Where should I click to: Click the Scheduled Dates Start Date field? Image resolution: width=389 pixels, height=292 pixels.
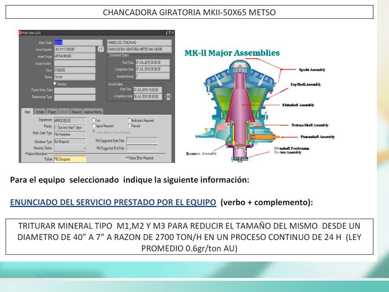click(x=153, y=62)
